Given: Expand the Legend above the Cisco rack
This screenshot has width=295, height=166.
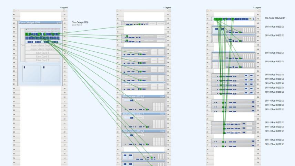Looking at the screenshot, I should click(64, 8).
